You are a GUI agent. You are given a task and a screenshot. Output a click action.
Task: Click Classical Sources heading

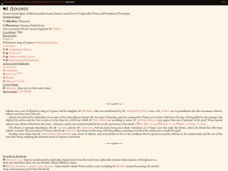click(x=14, y=156)
